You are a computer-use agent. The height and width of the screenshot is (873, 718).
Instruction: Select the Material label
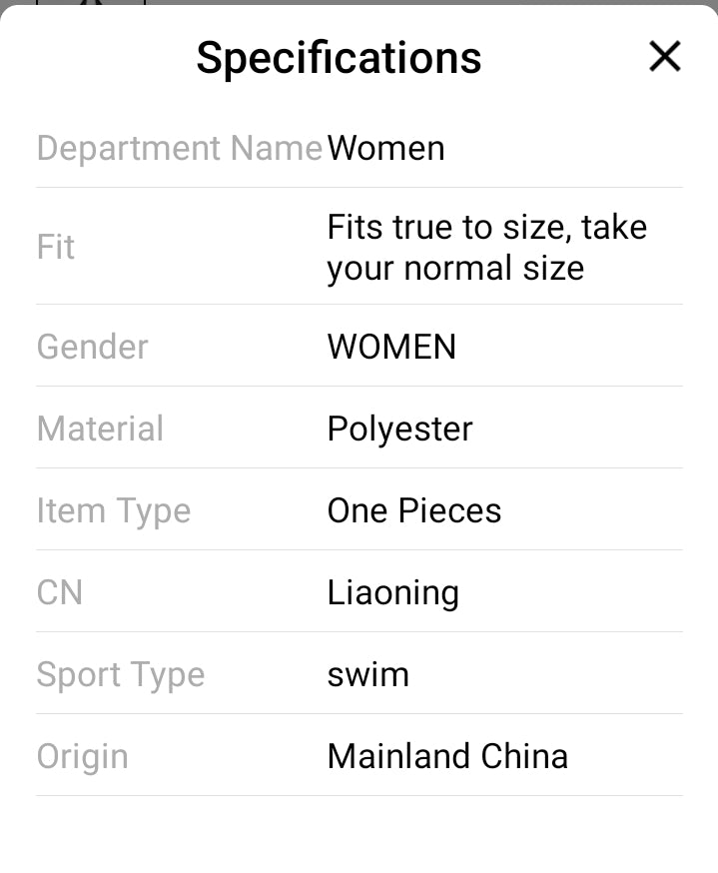pos(100,429)
